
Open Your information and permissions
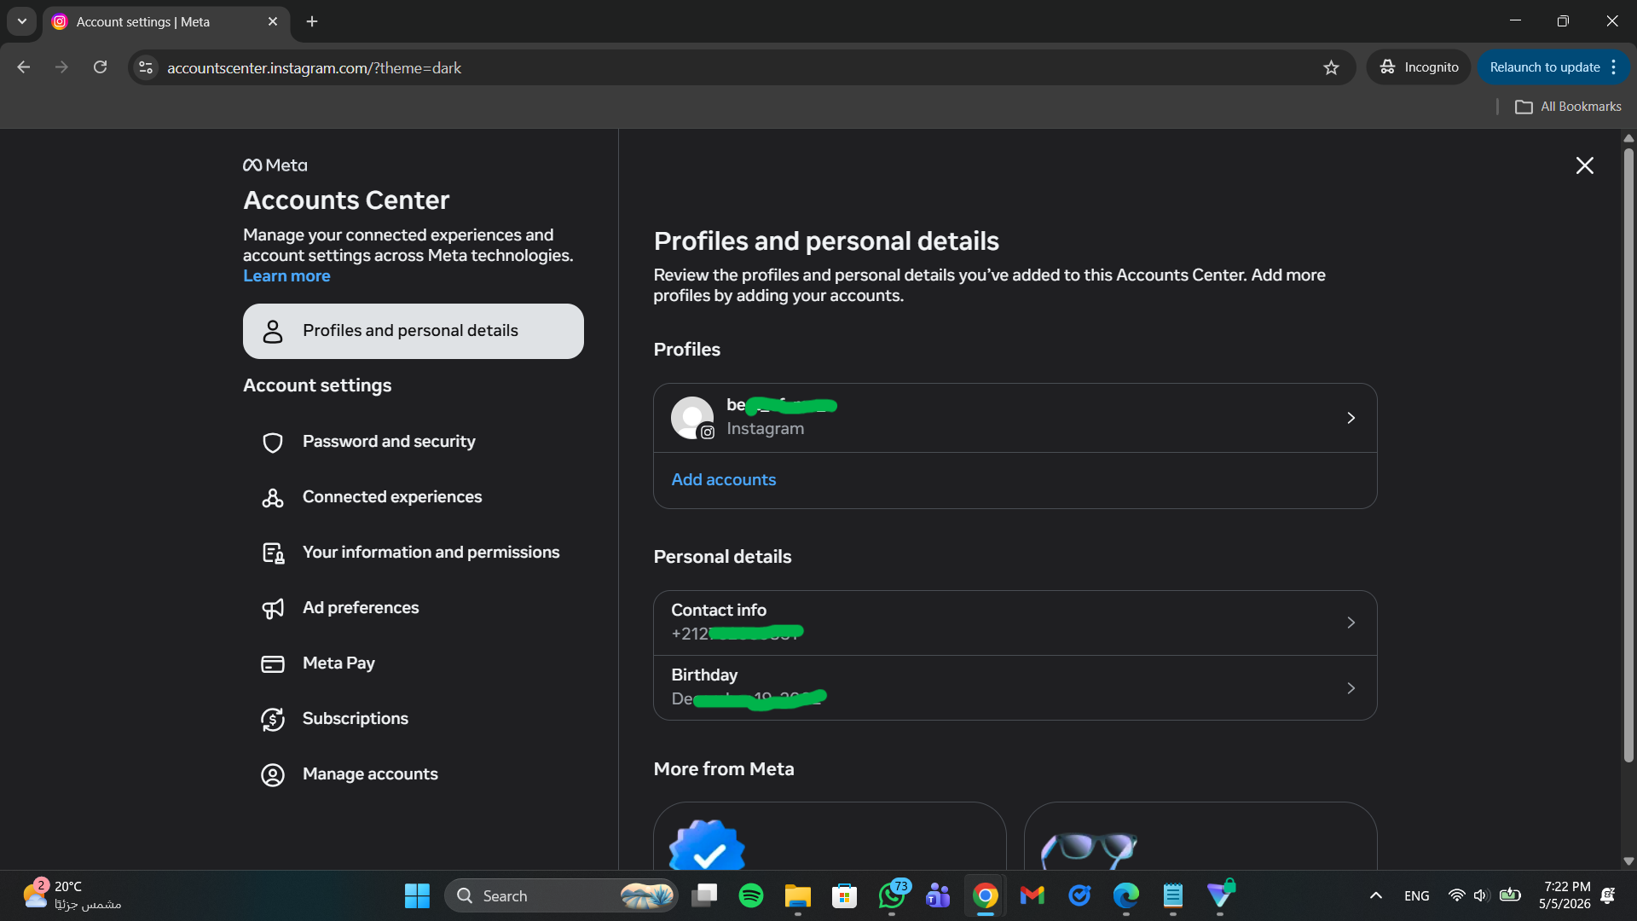(x=414, y=553)
